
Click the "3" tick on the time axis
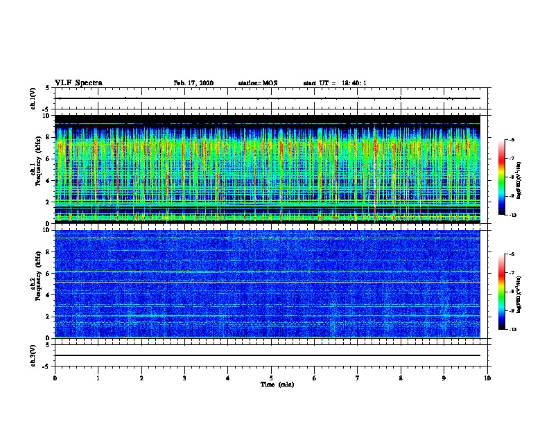click(x=184, y=378)
